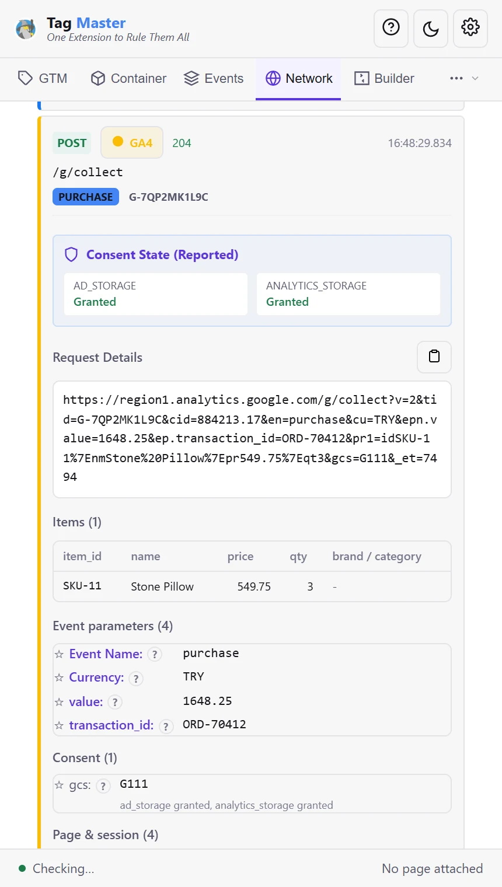502x887 pixels.
Task: Click the transaction_id label link
Action: [111, 725]
